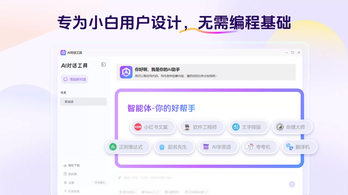
Task: Click the 夸夸机 clapping icon
Action: click(x=250, y=147)
